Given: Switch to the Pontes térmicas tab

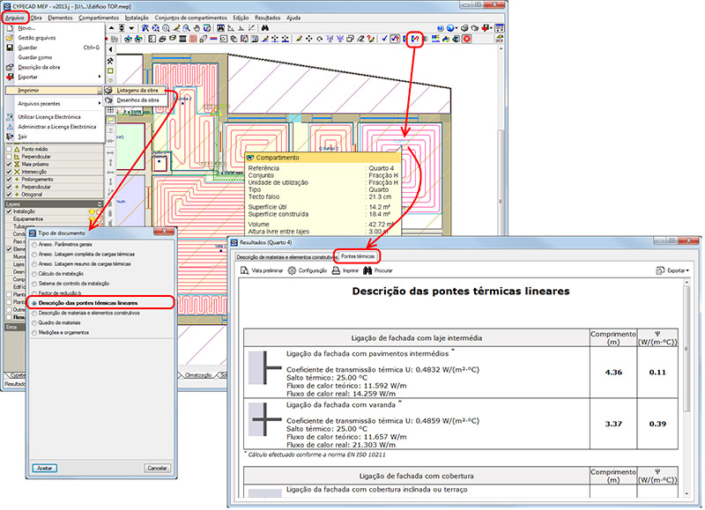Looking at the screenshot, I should click(x=358, y=255).
